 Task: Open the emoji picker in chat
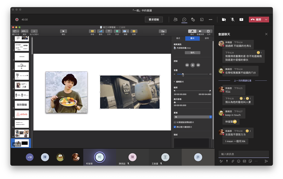point(239,161)
